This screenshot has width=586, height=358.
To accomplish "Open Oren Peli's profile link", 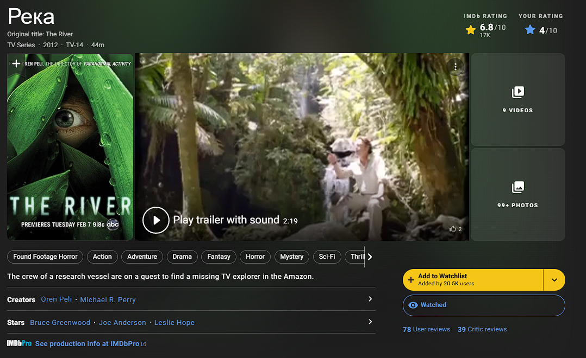I will pos(57,299).
